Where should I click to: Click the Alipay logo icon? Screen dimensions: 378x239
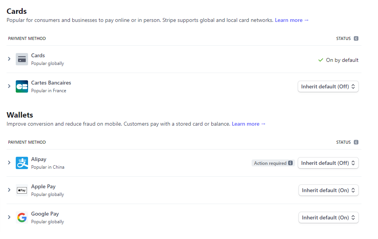point(22,163)
